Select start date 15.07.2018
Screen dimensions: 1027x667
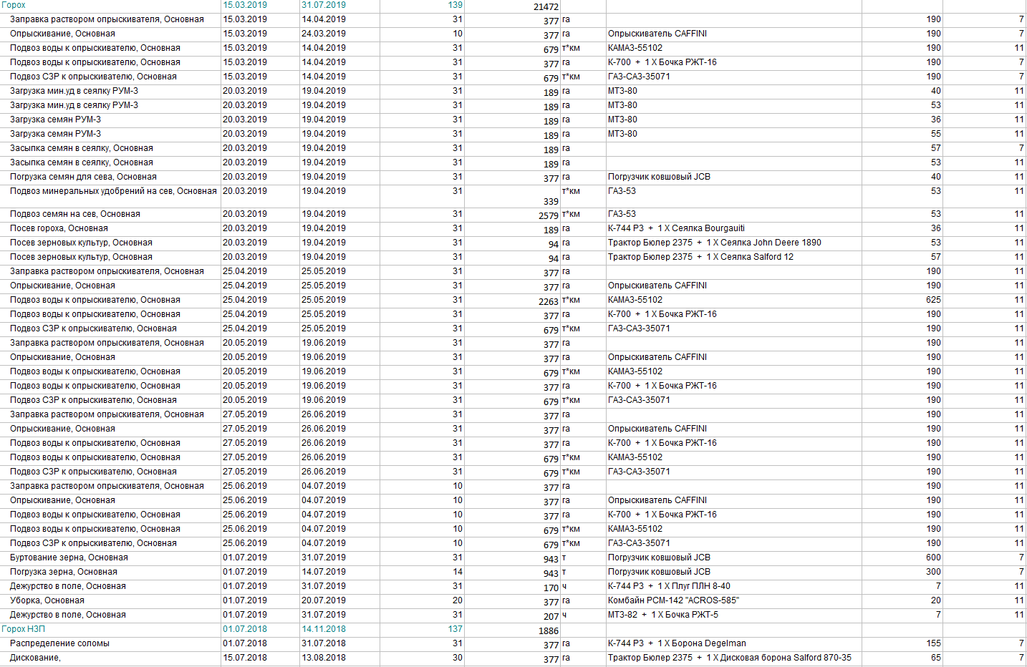pos(245,658)
